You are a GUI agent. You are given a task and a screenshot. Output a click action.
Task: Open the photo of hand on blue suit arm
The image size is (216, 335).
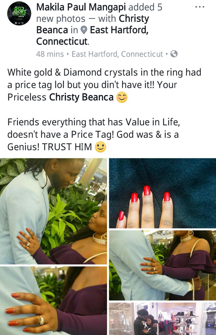162,265
